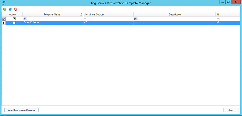
Task: Click the blue refresh icon in the toolbar
Action: 10,9
